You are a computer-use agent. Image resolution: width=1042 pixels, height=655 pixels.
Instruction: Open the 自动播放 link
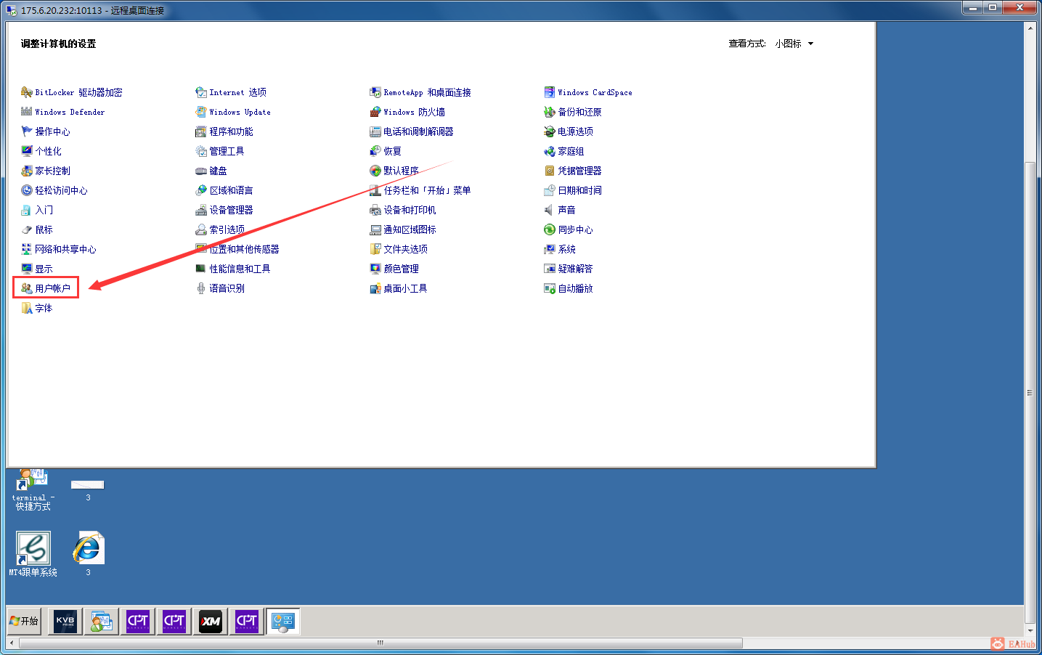[x=576, y=288]
